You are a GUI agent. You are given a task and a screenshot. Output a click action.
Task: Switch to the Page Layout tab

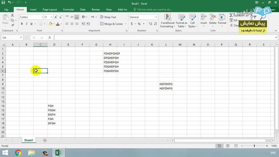coord(50,9)
